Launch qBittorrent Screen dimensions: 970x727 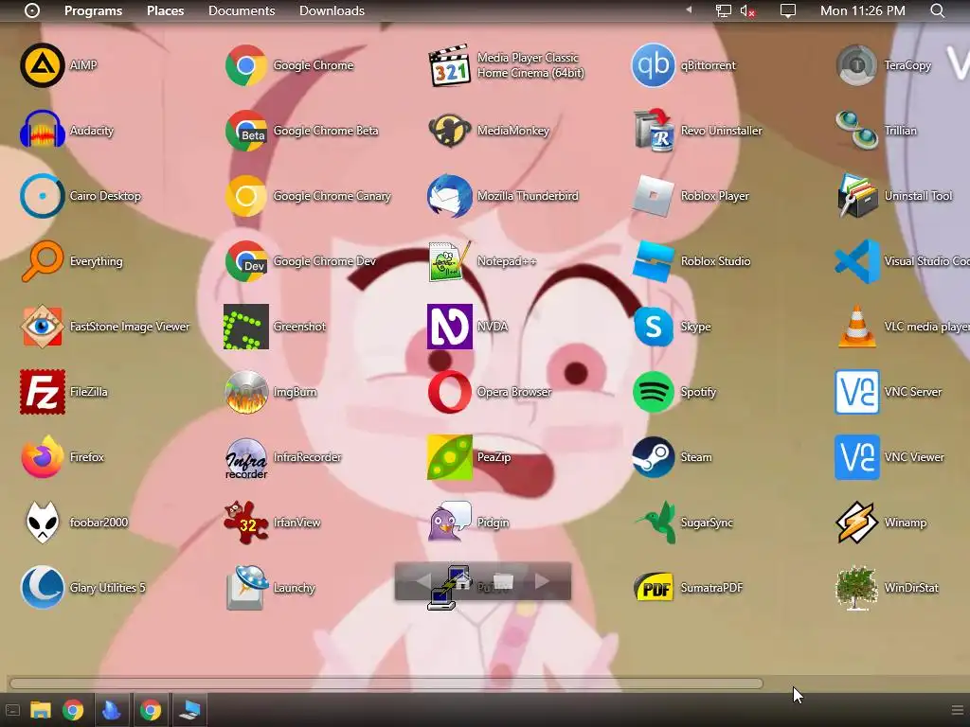click(x=654, y=65)
